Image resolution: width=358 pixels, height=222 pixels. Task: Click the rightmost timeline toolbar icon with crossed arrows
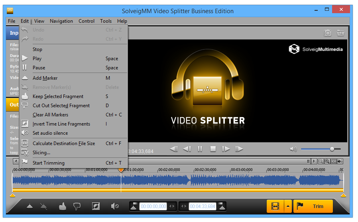coord(340,161)
